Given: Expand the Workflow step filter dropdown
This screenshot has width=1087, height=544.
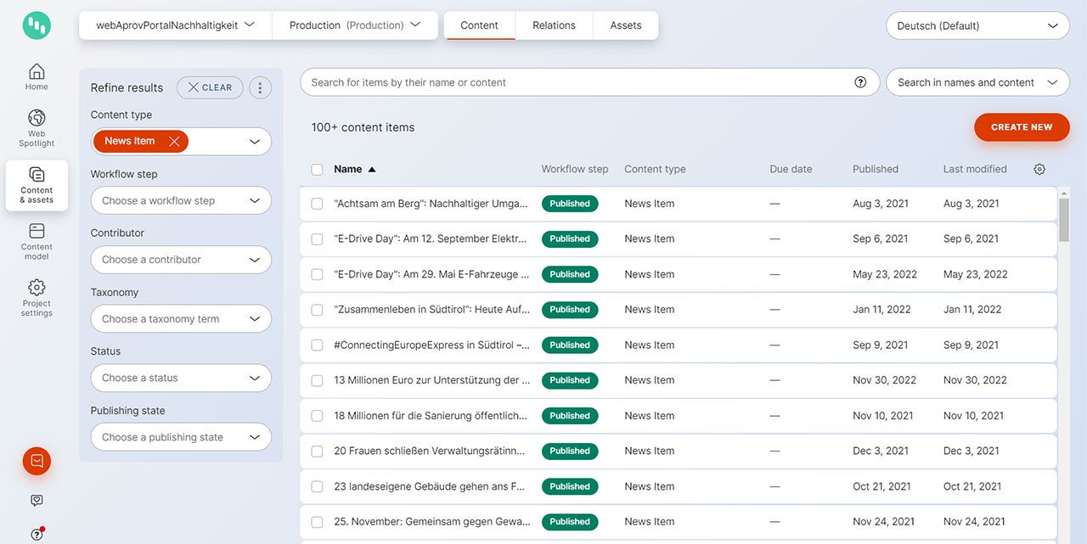Looking at the screenshot, I should tap(181, 201).
